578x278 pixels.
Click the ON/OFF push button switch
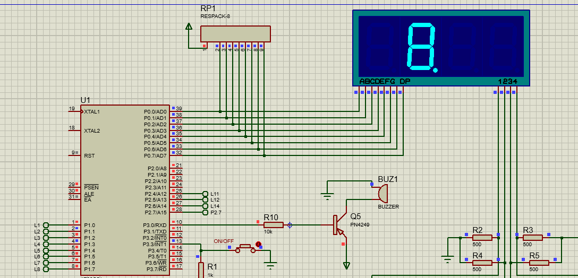(x=245, y=247)
